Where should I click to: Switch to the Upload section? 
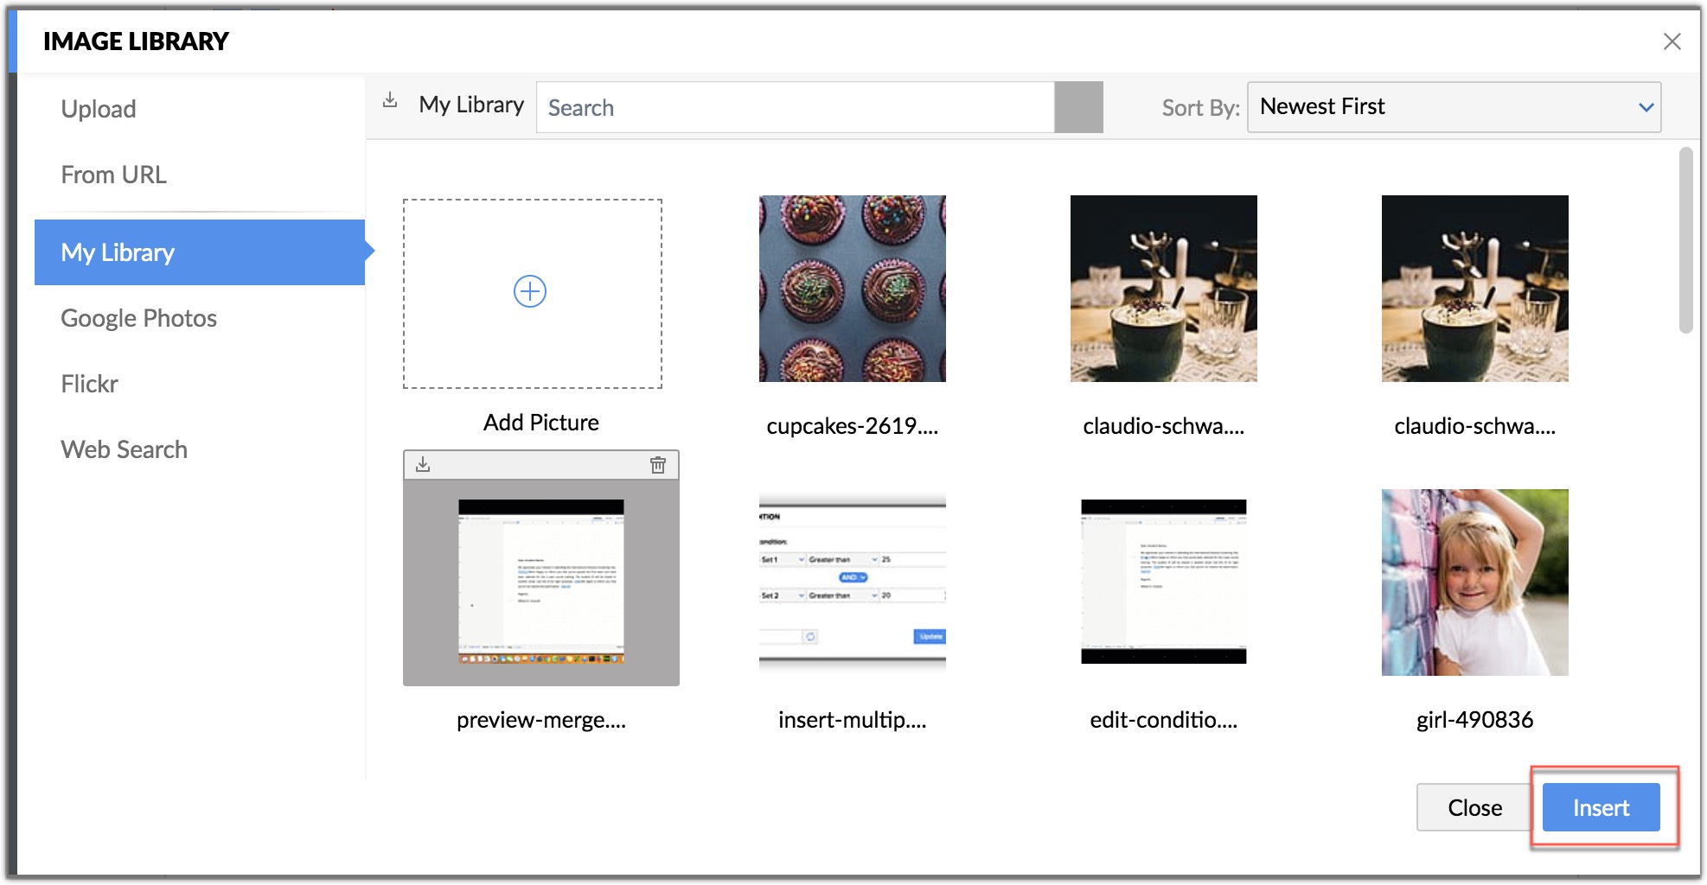(x=98, y=108)
